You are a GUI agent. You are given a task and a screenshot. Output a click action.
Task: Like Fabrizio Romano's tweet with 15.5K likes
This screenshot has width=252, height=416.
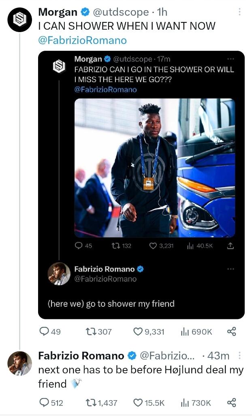tap(138, 403)
